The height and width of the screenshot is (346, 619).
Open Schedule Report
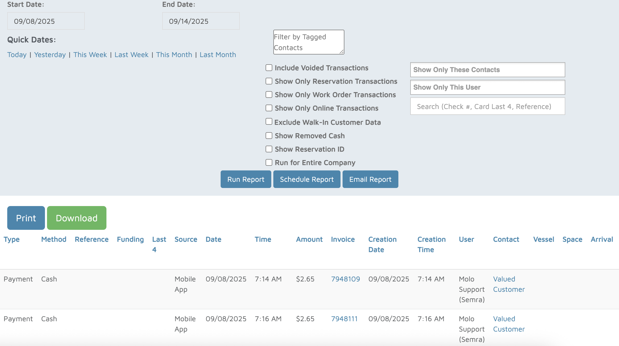tap(307, 179)
